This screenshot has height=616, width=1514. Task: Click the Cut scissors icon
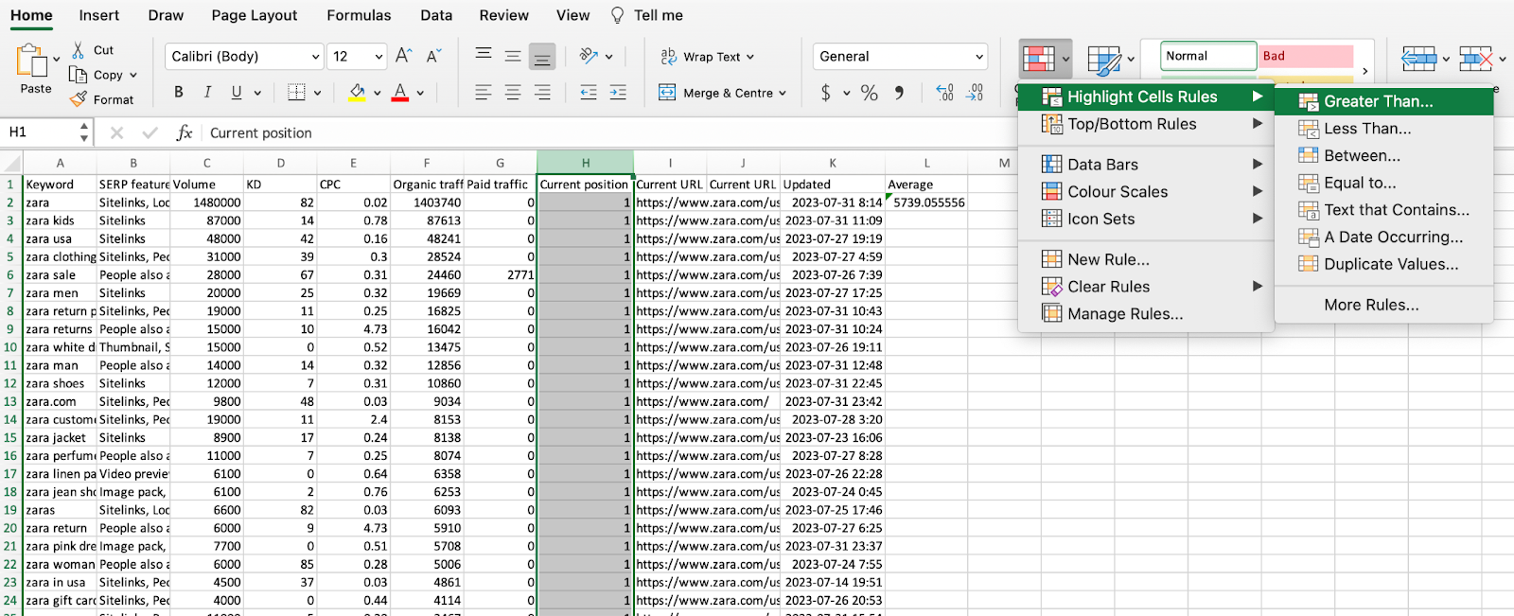tap(79, 49)
